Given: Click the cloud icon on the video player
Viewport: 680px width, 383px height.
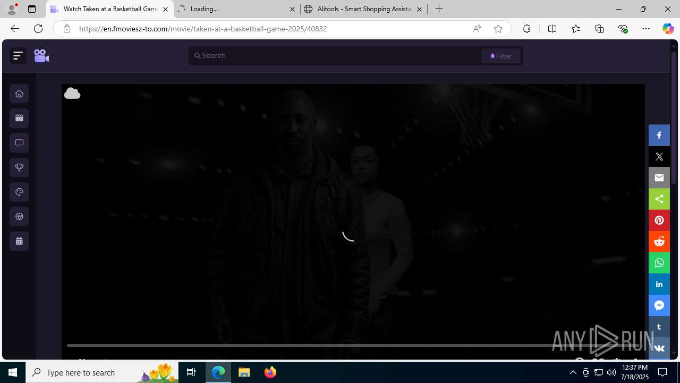Looking at the screenshot, I should coord(72,94).
